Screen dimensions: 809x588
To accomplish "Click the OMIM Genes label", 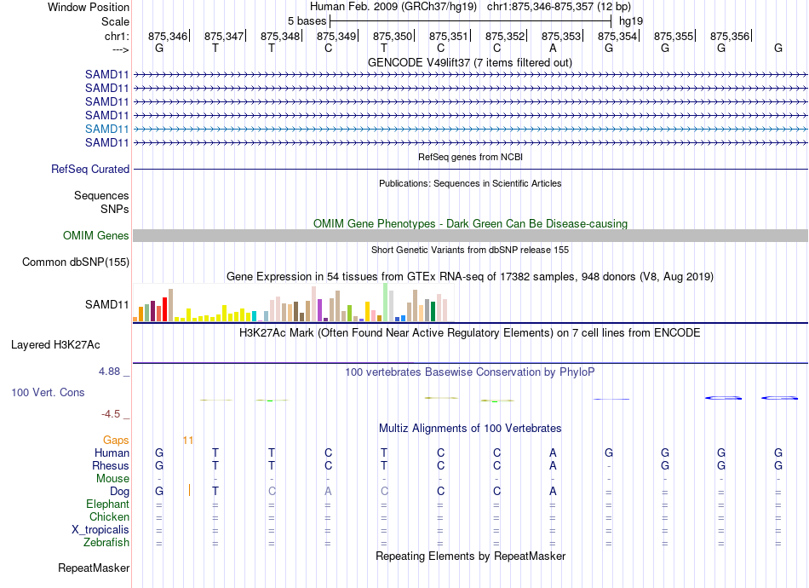I will point(95,235).
